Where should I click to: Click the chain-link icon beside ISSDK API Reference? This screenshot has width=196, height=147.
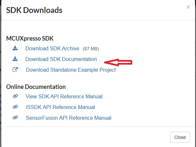(15, 107)
